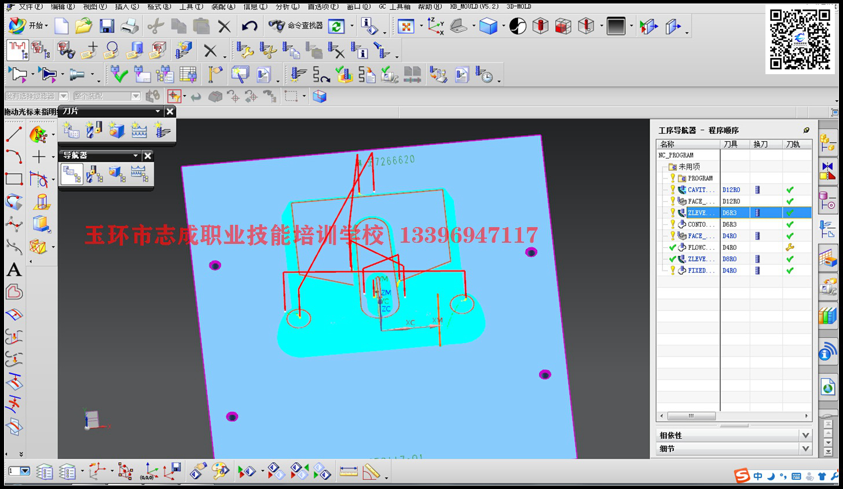The height and width of the screenshot is (489, 843).
Task: Open the 没有选择过滤器 filter dropdown
Action: click(64, 96)
